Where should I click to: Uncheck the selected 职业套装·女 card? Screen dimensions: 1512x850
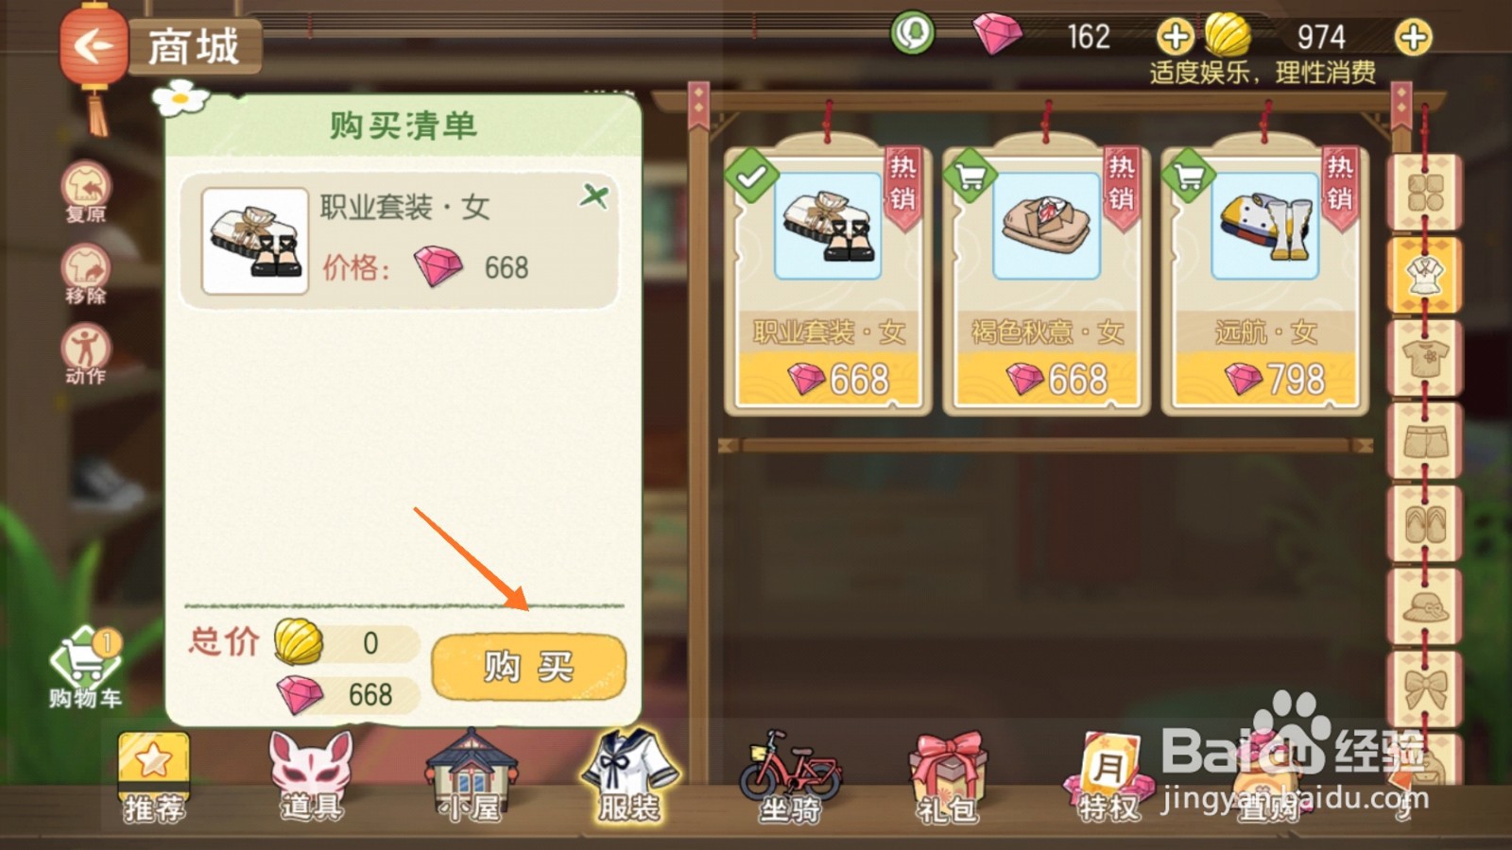[x=751, y=176]
